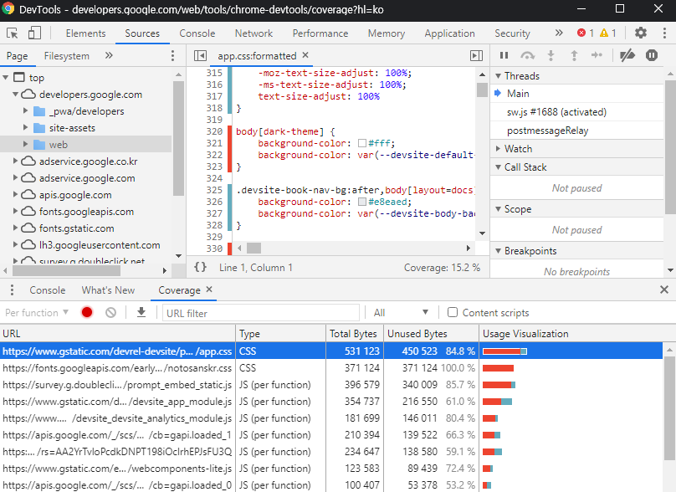
Task: Select the webcomponents-lite.js coverage row
Action: [x=331, y=469]
